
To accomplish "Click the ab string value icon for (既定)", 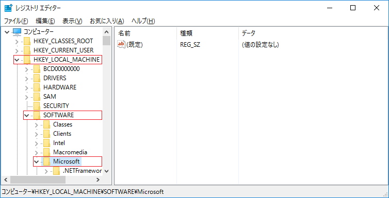I will click(x=121, y=45).
